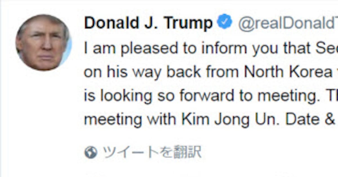
Task: Click the blue verified checkmark badge
Action: point(225,23)
